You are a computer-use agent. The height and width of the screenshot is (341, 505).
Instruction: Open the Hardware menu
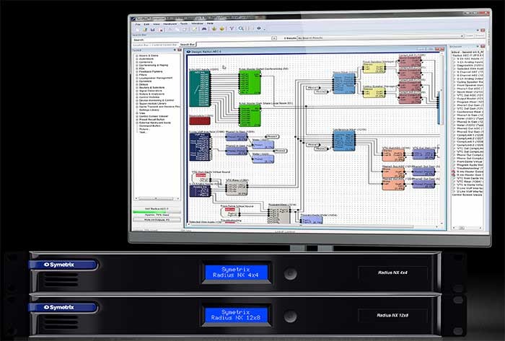point(170,24)
